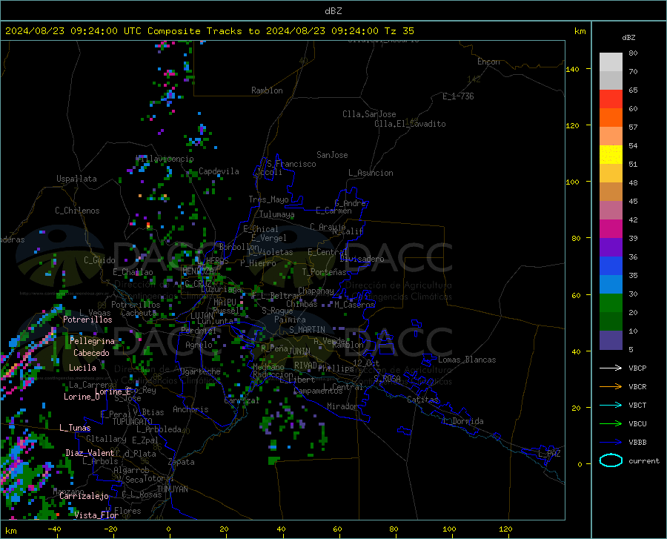Click the timestamp Composite Tracks header text

click(210, 31)
